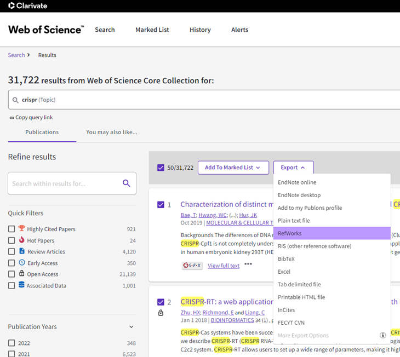
Task: Open the three-dots menu beside View full text
Action: pyautogui.click(x=248, y=264)
